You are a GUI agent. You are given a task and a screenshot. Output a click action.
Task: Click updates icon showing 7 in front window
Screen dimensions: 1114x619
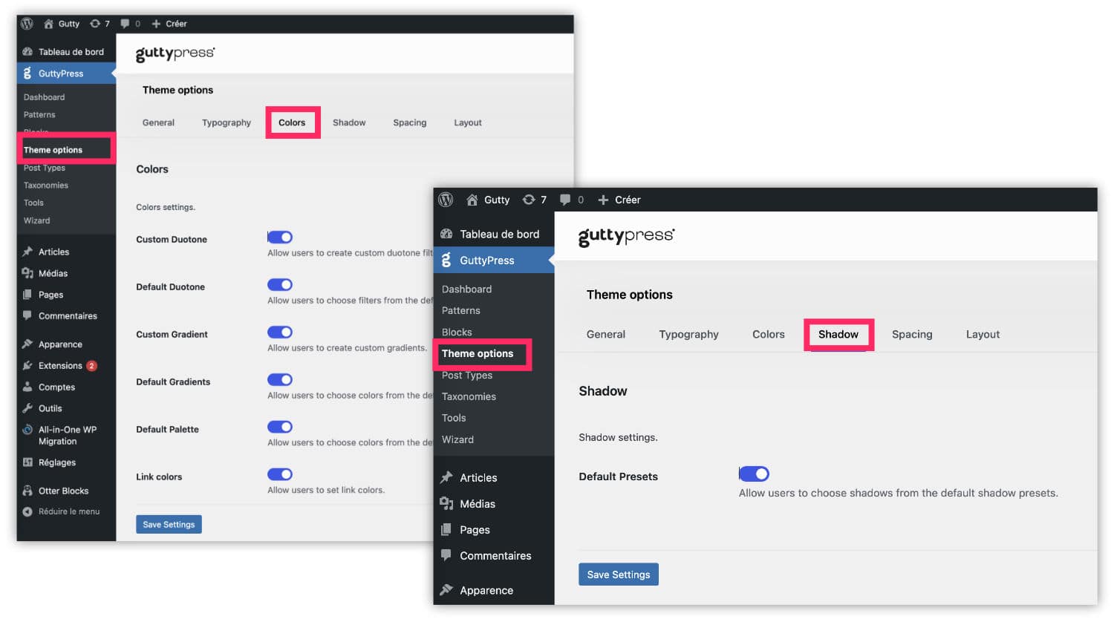coord(529,200)
